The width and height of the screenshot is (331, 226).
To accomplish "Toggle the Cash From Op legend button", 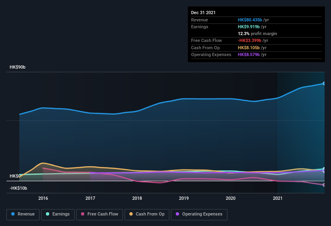I will (147, 214).
